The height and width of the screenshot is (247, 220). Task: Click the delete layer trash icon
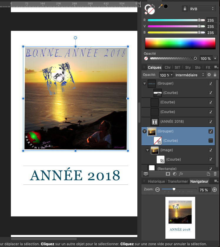(x=215, y=174)
